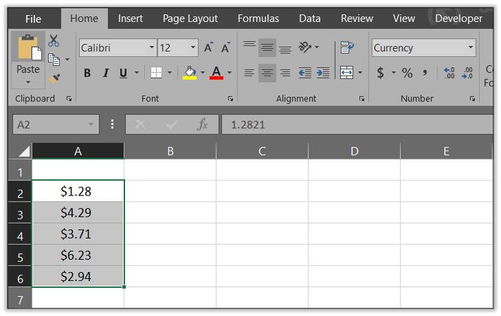Expand the Currency number format dropdown
Screen dimensions: 501x316
click(471, 48)
